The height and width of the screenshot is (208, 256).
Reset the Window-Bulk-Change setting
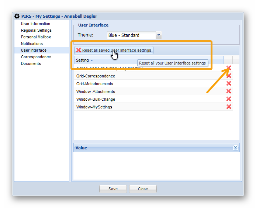tap(229, 99)
